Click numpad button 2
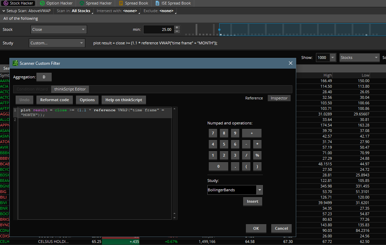386x245 pixels. coord(224,155)
